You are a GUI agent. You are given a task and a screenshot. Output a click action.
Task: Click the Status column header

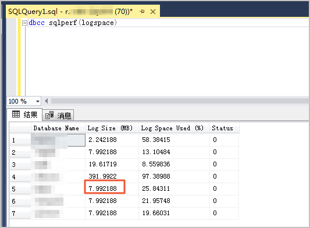[x=224, y=128]
